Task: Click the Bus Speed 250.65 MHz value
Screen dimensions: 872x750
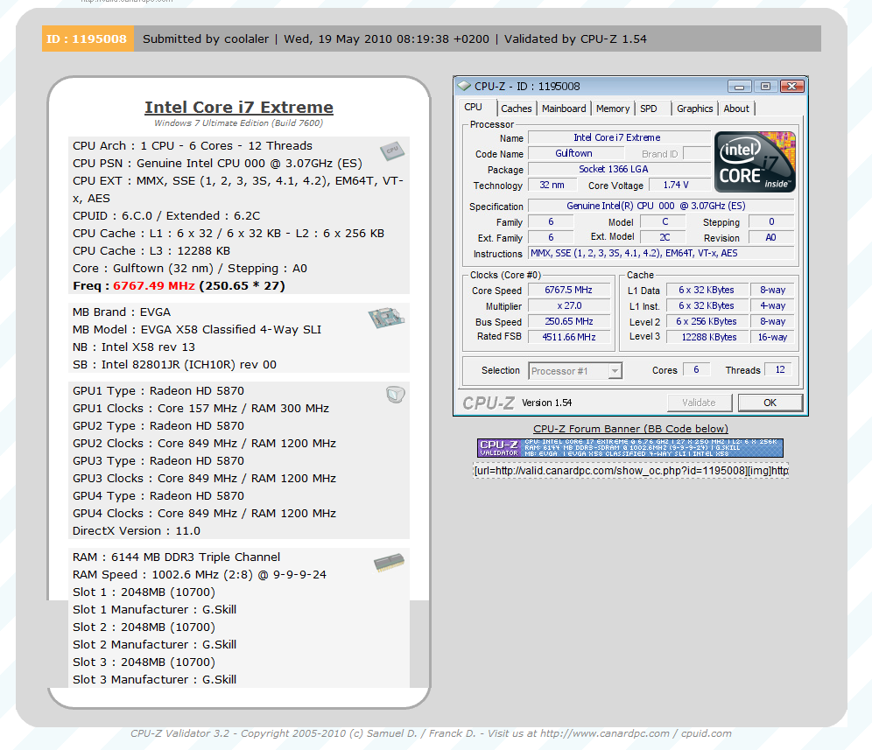Action: (x=568, y=321)
